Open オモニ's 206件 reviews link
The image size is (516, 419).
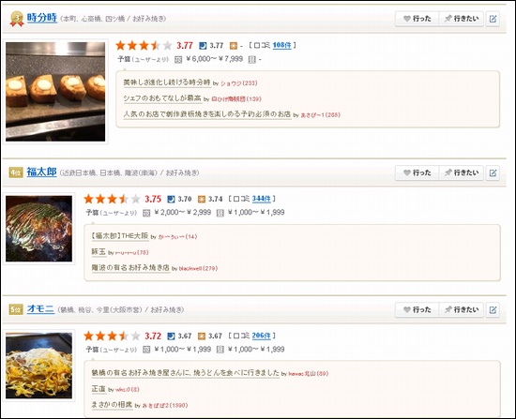(262, 336)
